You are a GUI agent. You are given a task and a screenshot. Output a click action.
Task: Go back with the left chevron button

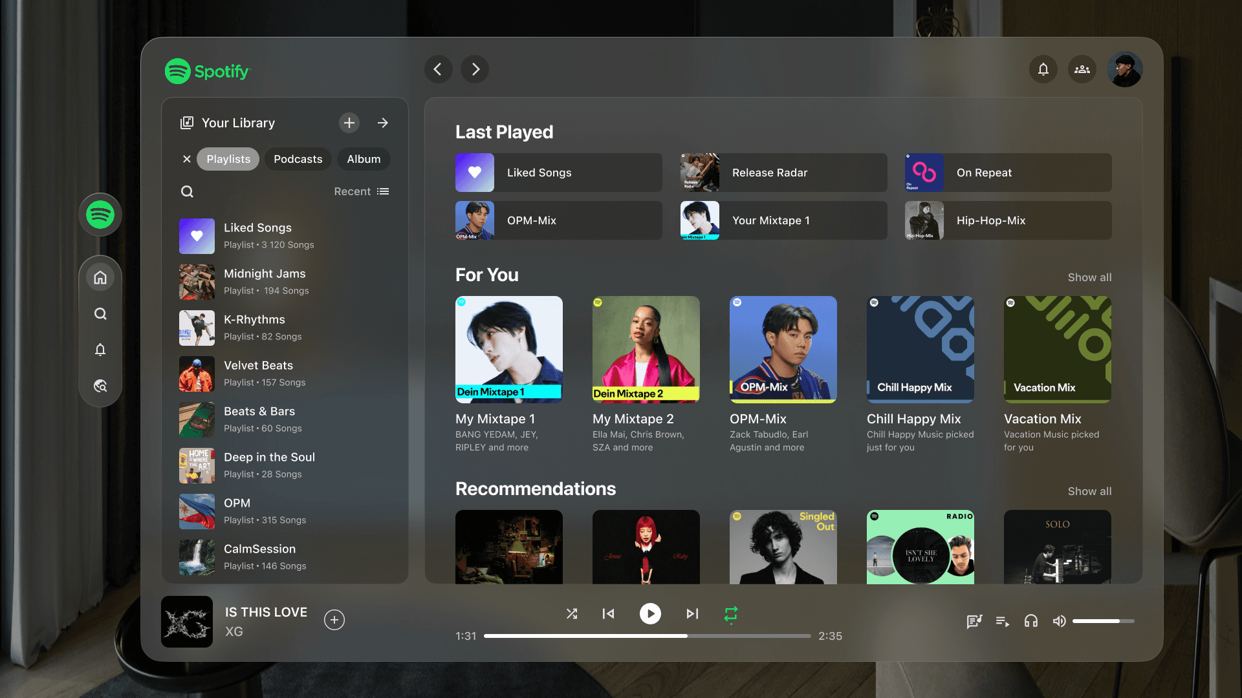[438, 69]
